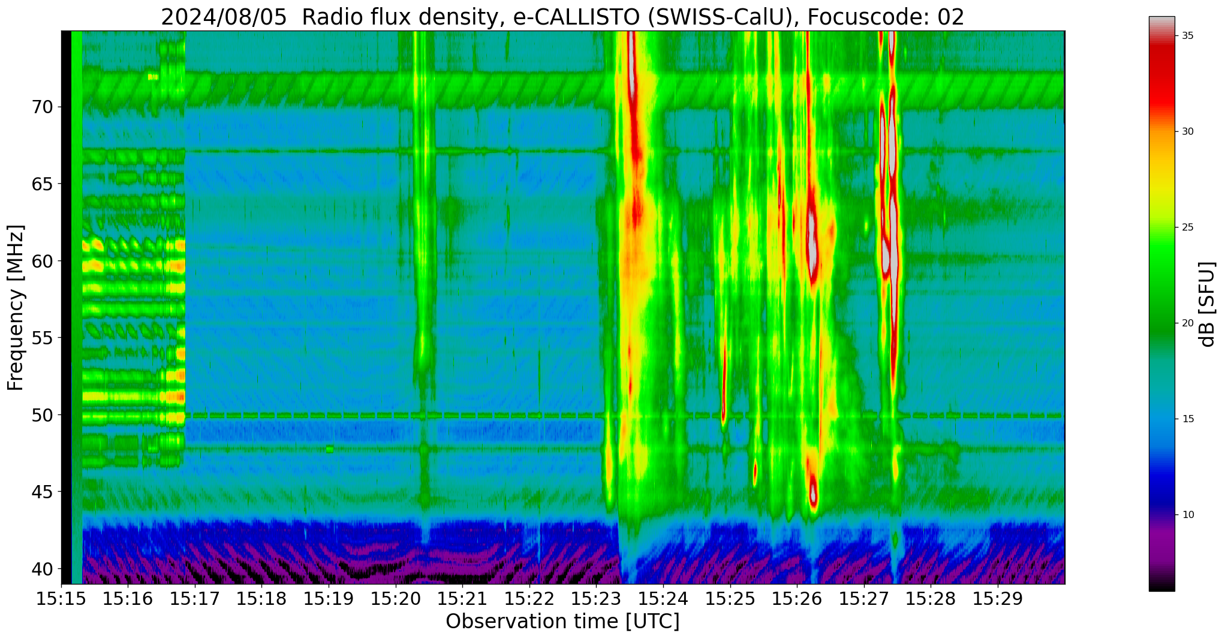Click the '15:24' time axis label
Image resolution: width=1225 pixels, height=639 pixels.
[663, 598]
